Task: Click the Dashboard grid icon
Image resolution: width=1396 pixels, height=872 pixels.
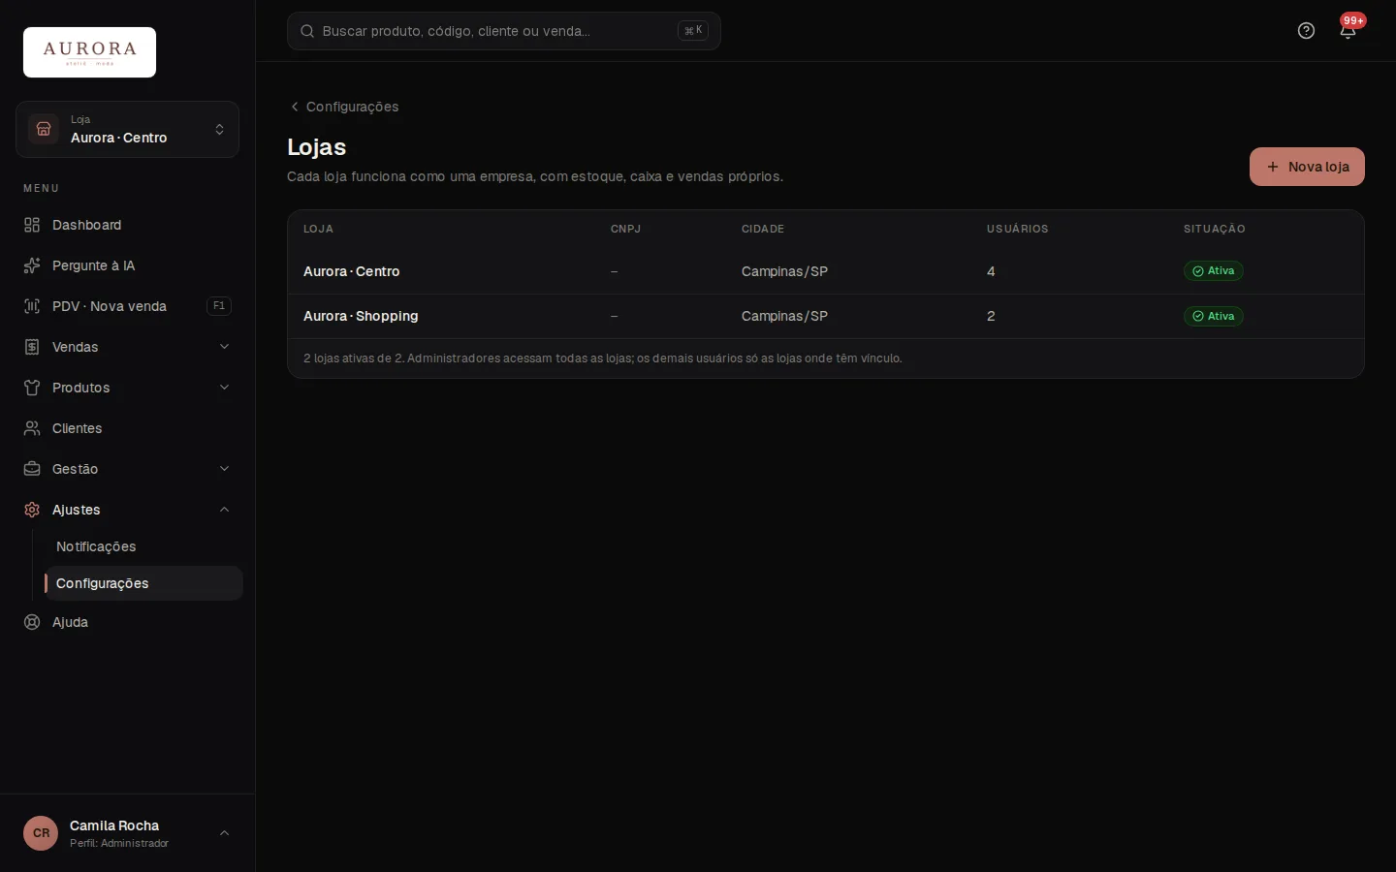Action: coord(32,225)
